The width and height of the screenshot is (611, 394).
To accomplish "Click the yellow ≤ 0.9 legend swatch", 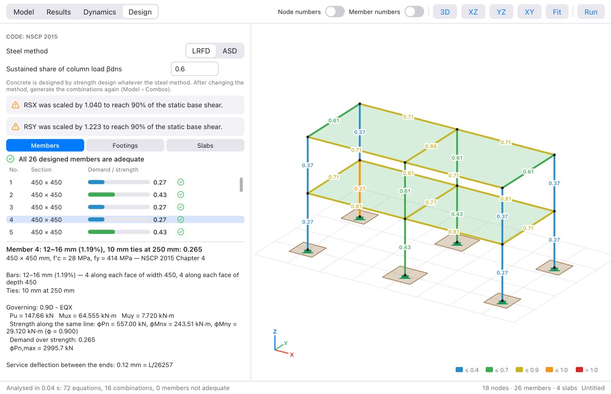I will (x=519, y=370).
